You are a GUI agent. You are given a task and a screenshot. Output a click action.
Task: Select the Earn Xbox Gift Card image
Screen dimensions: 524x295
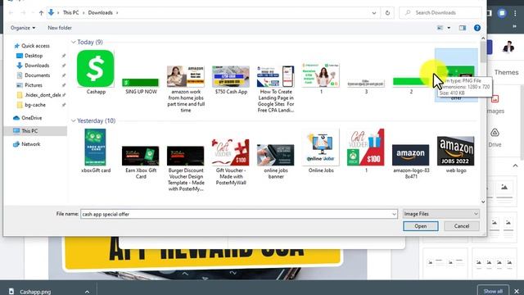click(x=141, y=162)
